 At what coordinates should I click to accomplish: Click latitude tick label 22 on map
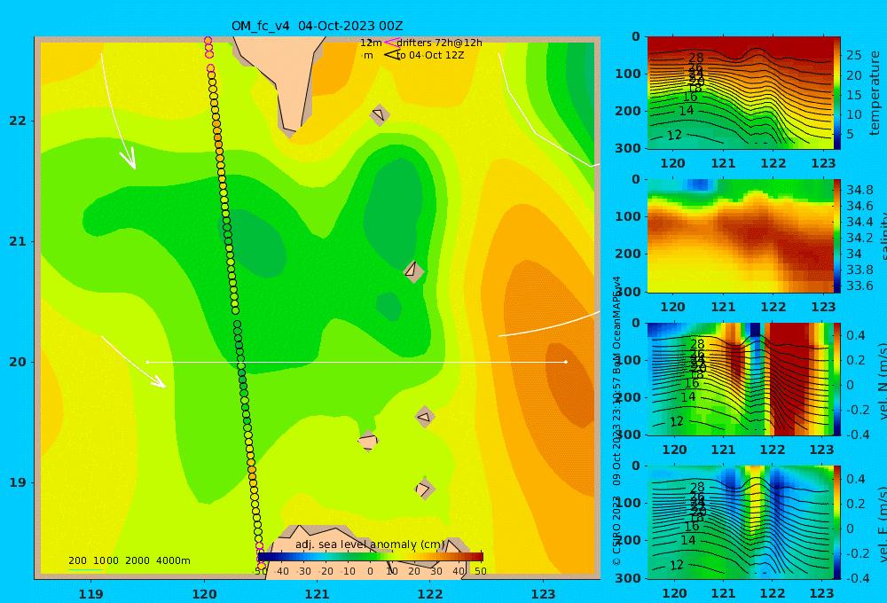click(18, 121)
